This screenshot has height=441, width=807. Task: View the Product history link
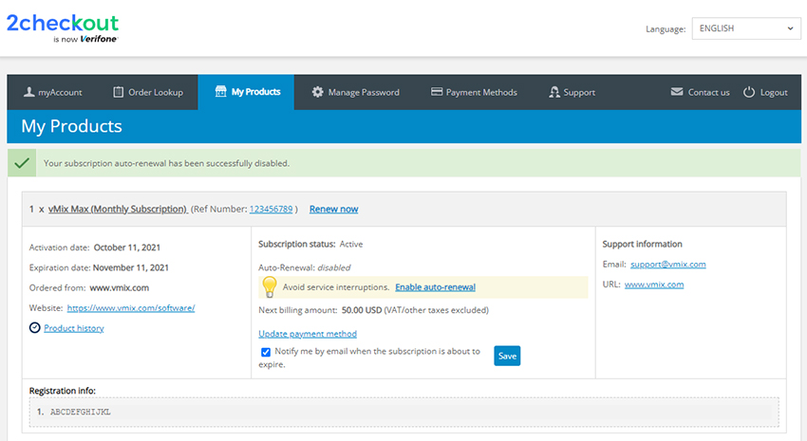74,328
